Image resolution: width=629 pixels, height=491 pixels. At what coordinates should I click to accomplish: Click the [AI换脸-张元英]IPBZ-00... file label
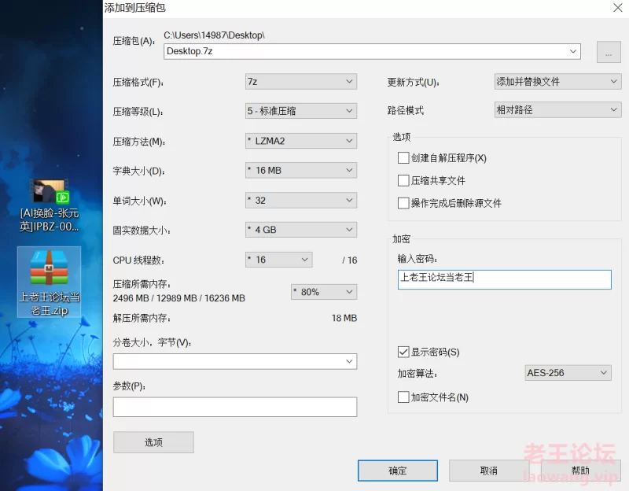pos(50,220)
